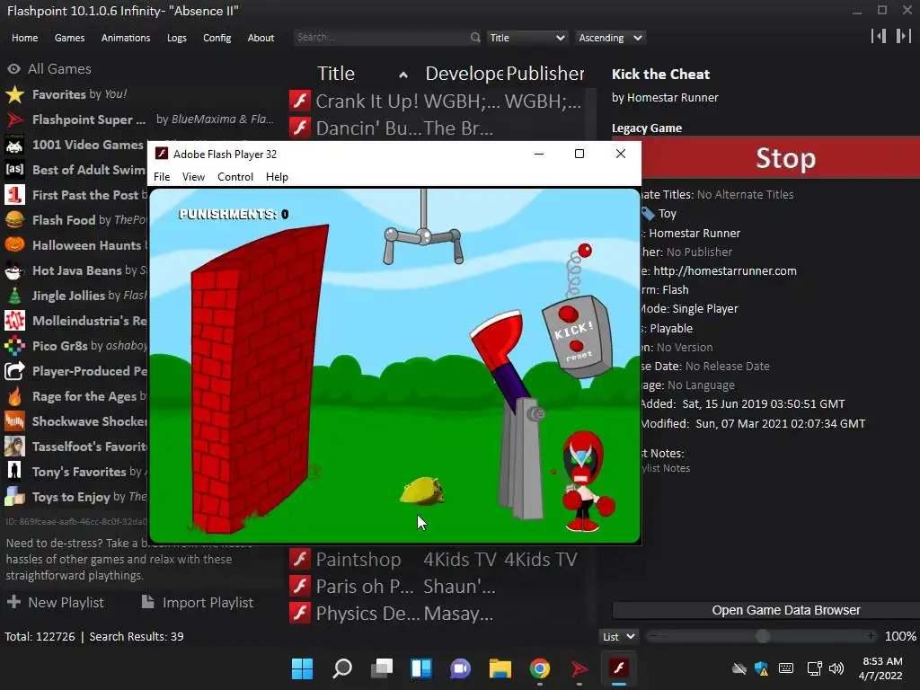Screen dimensions: 920x690
Task: Click the Toys to Enjoy blocks icon
Action: coord(14,497)
